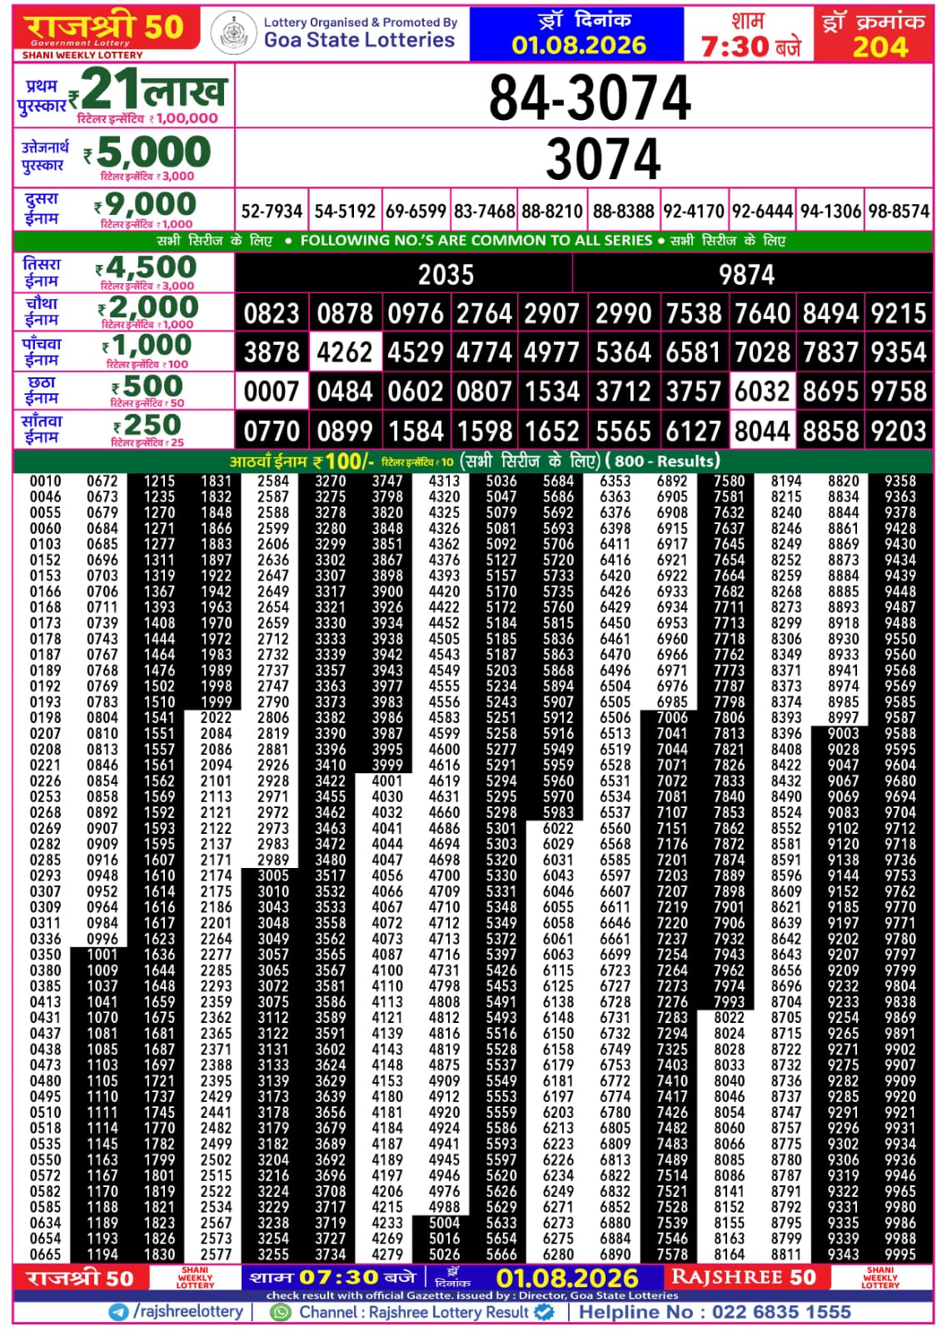Select second prize number 88-8388
The height and width of the screenshot is (1332, 942).
pyautogui.click(x=624, y=212)
